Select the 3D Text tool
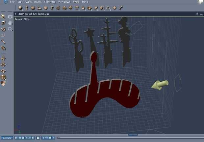Viewport: 204px width, 142px height. click(52, 8)
